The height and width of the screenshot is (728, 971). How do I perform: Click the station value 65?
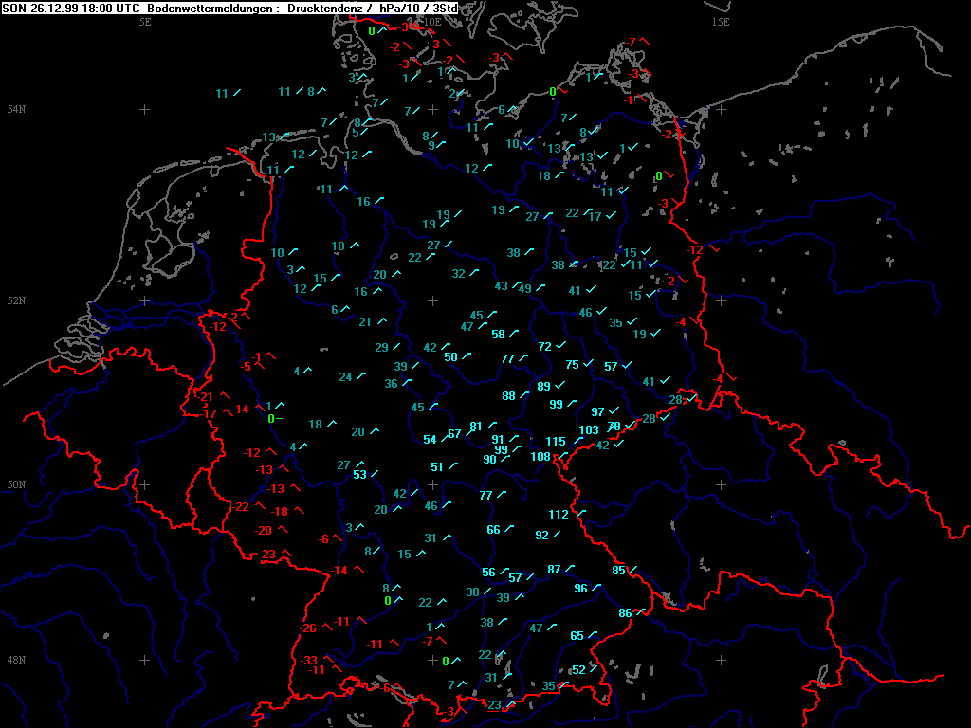(577, 636)
